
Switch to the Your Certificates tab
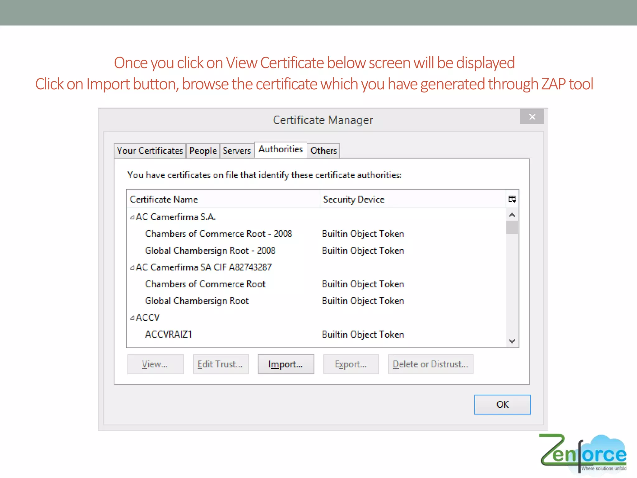(150, 151)
